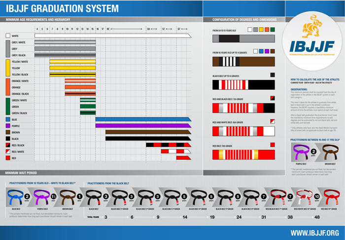Click the Blue legend swatch on left
Screen dimensions: 345x240
(x=8, y=119)
